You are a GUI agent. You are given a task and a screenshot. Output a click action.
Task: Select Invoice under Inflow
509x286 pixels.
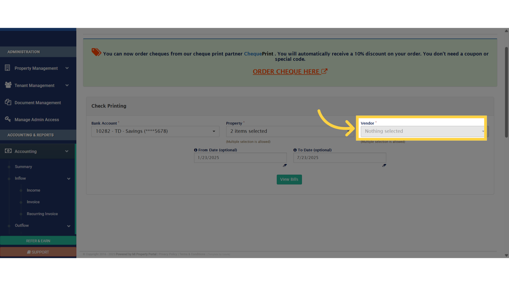point(33,202)
